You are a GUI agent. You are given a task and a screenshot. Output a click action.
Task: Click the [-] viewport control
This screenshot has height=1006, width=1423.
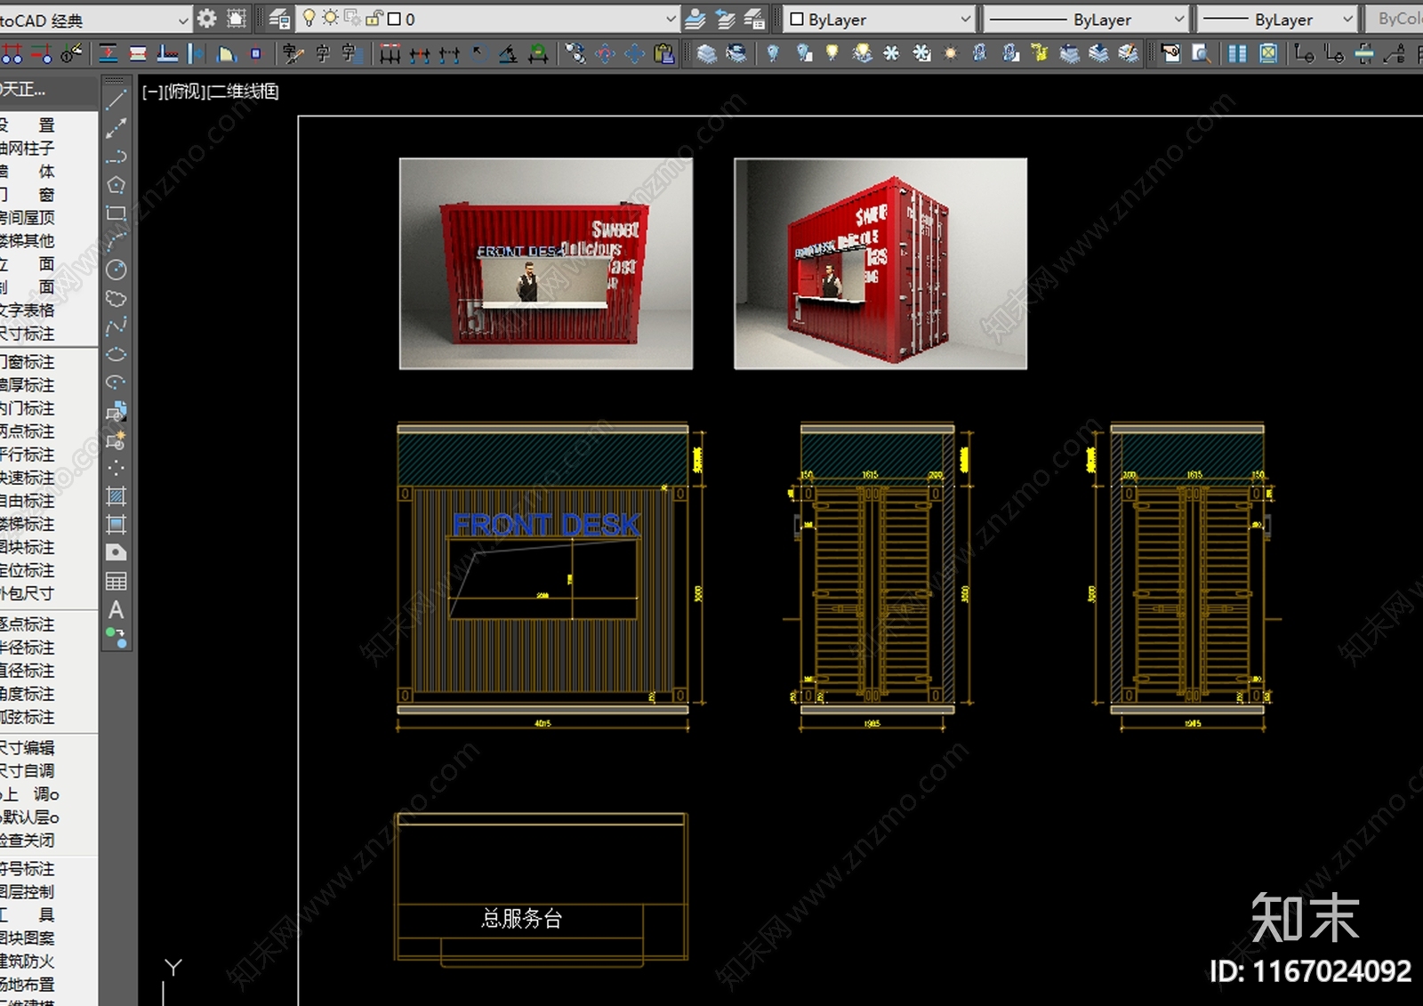(152, 92)
